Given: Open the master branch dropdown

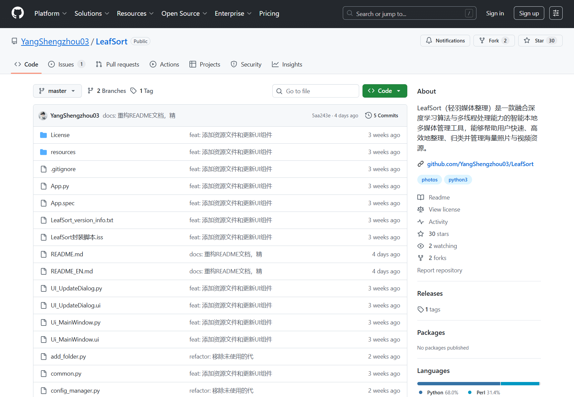Looking at the screenshot, I should pos(57,91).
